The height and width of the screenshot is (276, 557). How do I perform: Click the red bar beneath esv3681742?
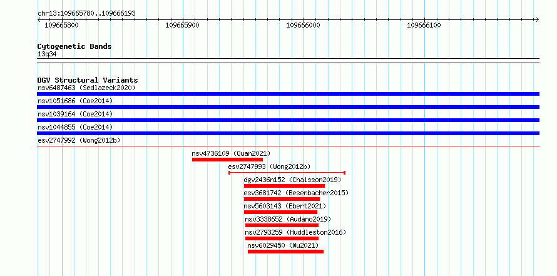pos(282,199)
